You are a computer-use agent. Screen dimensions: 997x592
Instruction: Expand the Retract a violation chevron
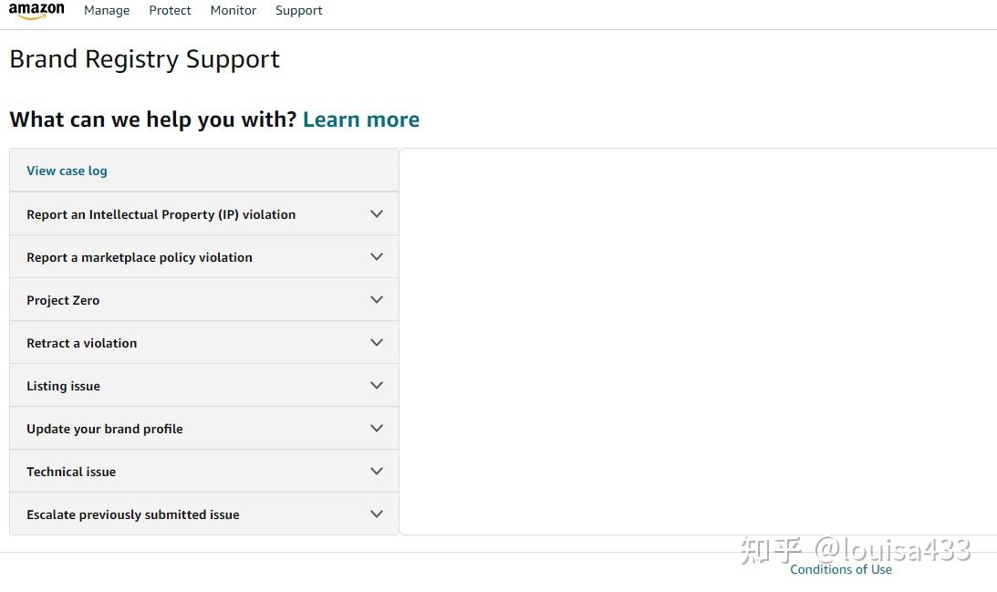click(x=377, y=343)
